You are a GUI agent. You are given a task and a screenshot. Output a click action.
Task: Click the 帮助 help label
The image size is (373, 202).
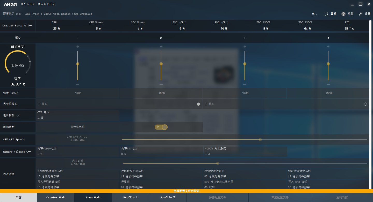tap(350, 14)
